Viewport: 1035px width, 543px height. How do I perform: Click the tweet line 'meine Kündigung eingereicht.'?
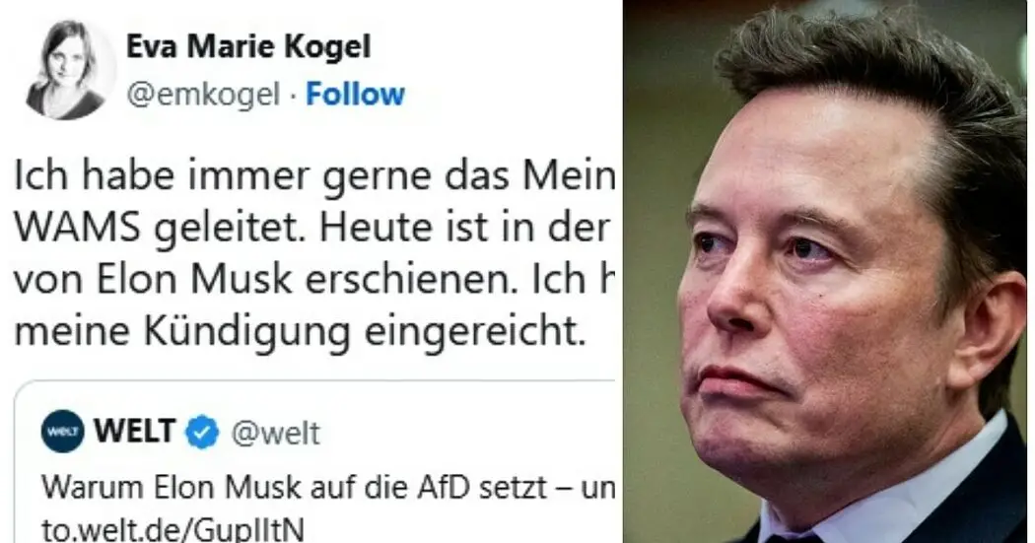(x=300, y=332)
